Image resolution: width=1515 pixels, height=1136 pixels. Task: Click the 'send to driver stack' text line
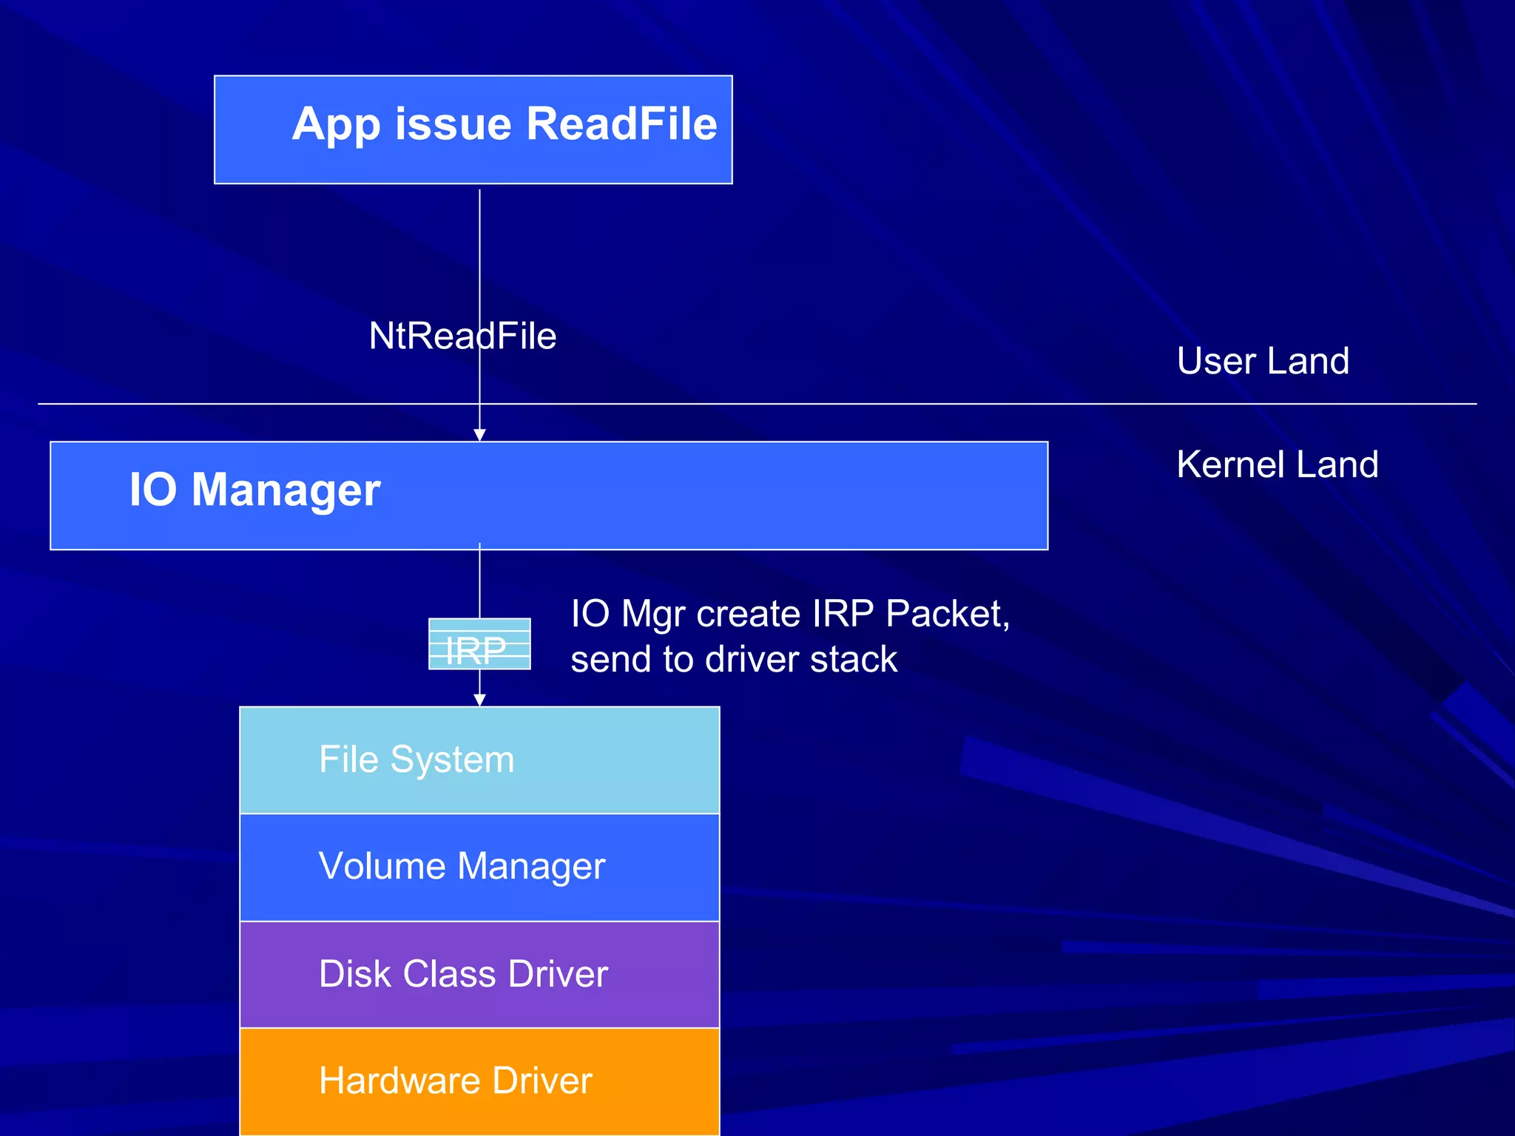pyautogui.click(x=734, y=659)
